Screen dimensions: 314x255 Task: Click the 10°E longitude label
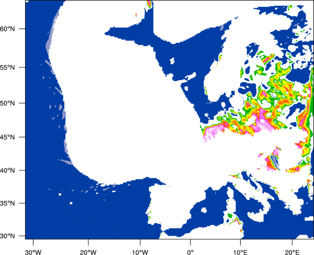tap(240, 252)
